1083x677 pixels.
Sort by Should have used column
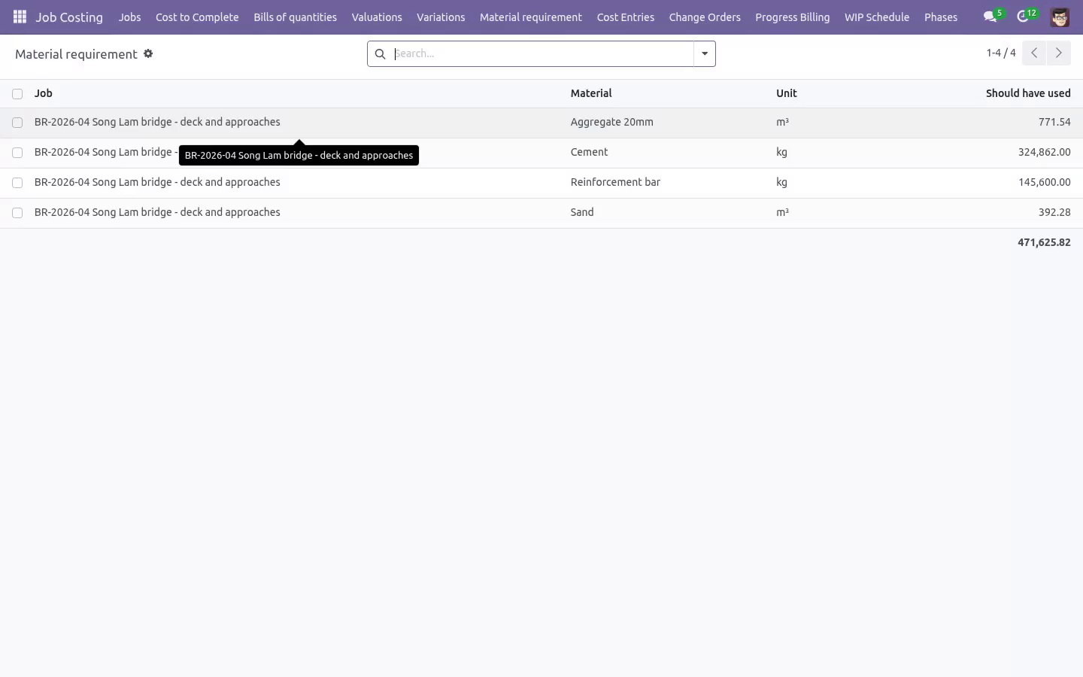[x=1028, y=93]
